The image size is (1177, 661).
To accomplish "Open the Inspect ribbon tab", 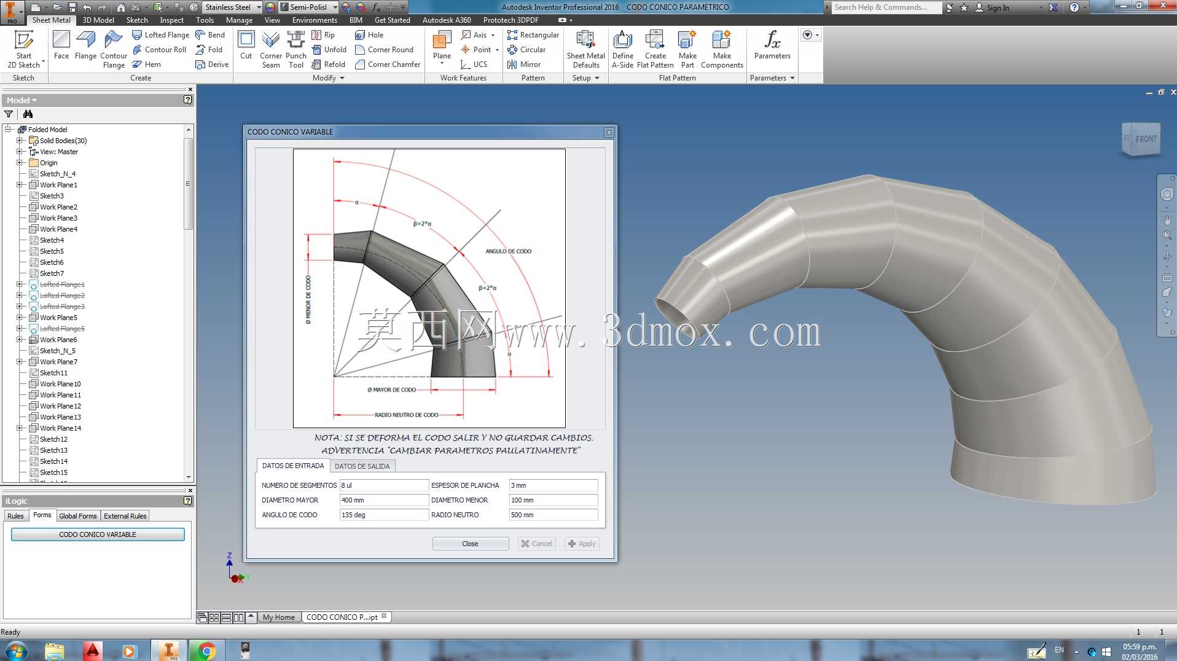I will [x=172, y=20].
